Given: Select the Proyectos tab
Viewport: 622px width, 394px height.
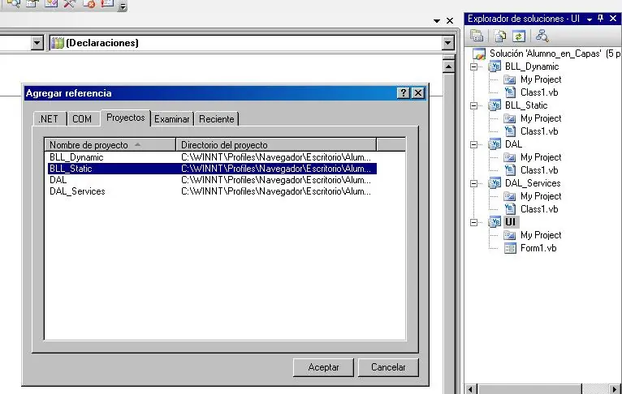Looking at the screenshot, I should click(x=126, y=118).
